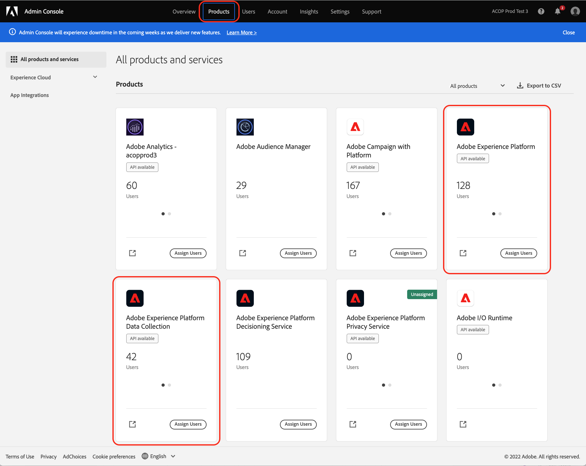
Task: Open external link icon on Campaign with Platform card
Action: (x=353, y=253)
